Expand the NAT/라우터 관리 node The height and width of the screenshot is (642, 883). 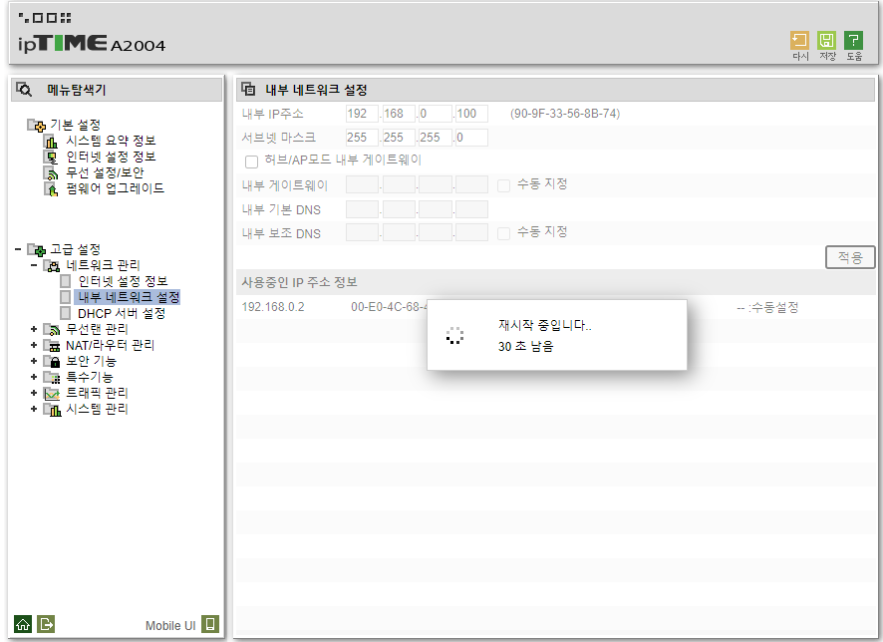point(34,345)
